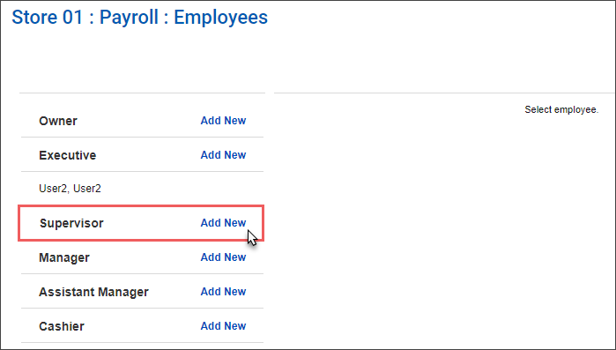616x350 pixels.
Task: Click Payroll in the page title
Action: click(129, 18)
